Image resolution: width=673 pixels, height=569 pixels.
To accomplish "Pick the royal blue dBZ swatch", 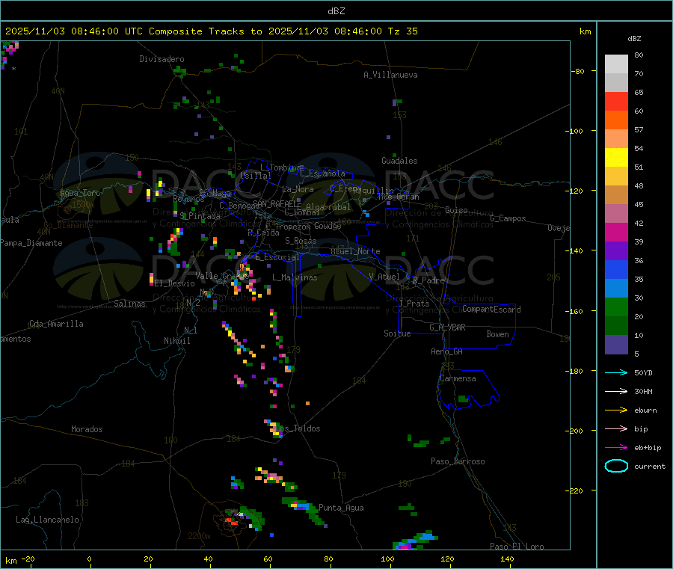I will point(616,269).
